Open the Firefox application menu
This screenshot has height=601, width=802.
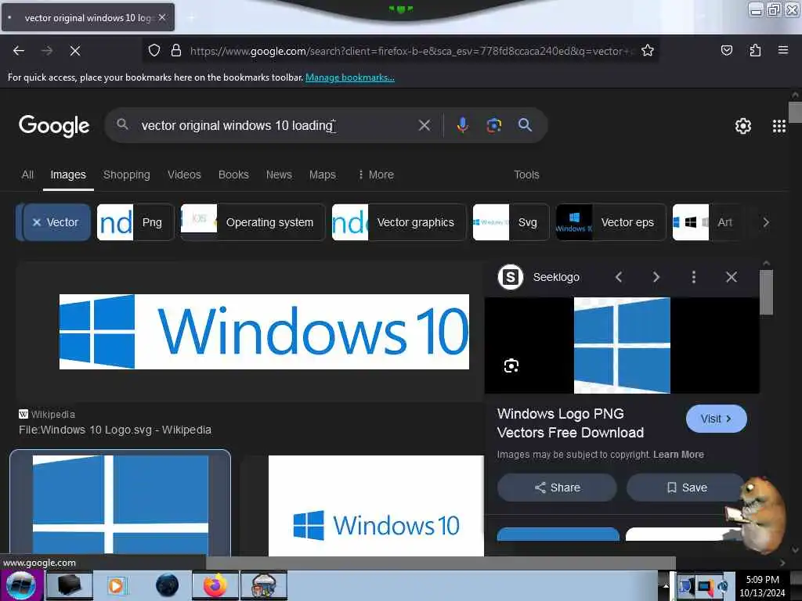[x=783, y=51]
